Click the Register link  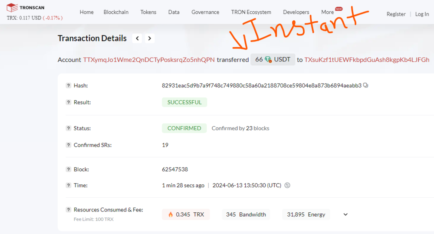[396, 14]
